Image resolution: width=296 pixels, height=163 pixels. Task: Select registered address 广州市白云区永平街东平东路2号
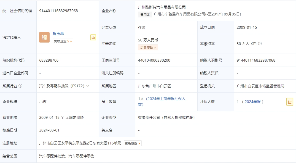tap(66, 143)
